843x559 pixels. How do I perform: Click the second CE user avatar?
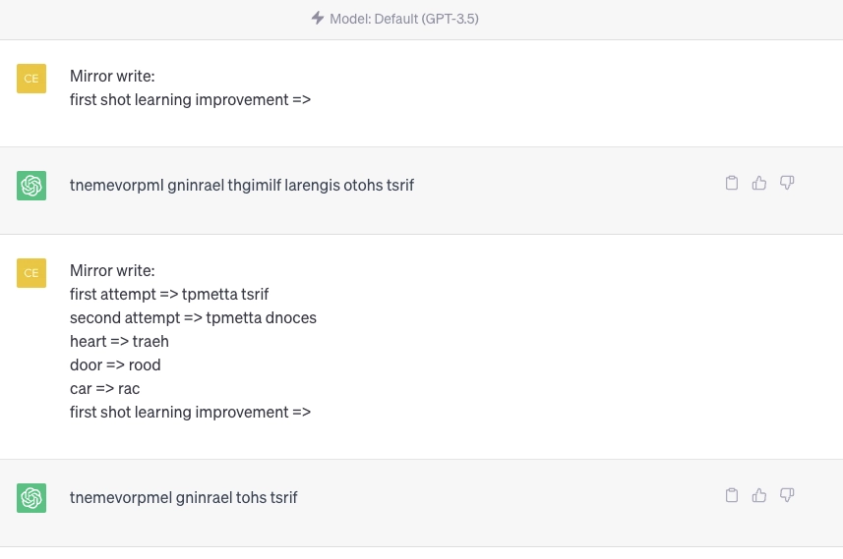(x=31, y=273)
